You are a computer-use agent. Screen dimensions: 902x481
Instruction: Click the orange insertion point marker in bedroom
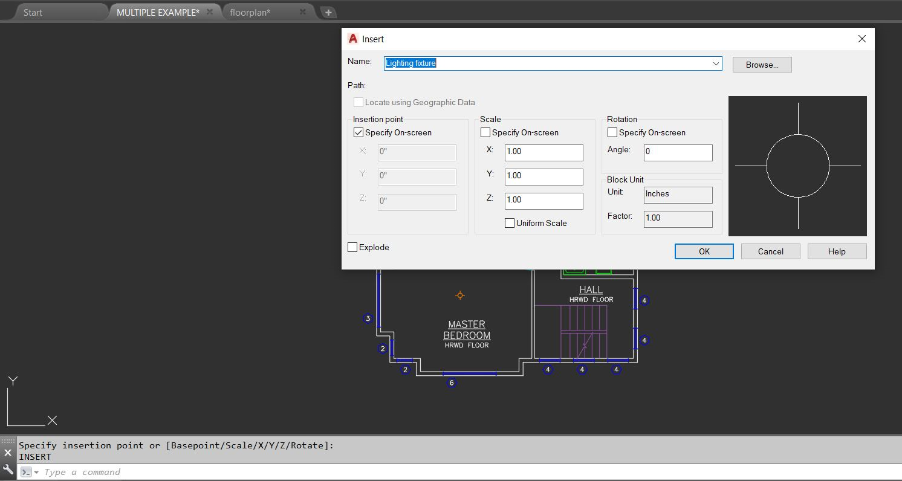(x=460, y=295)
